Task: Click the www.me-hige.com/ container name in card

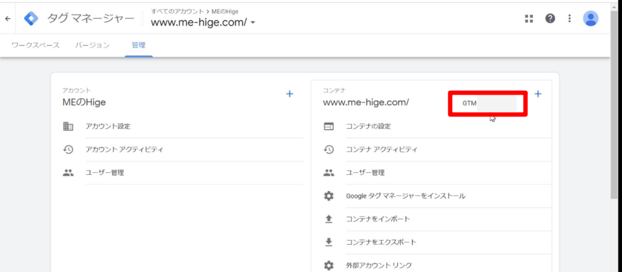Action: (x=365, y=102)
